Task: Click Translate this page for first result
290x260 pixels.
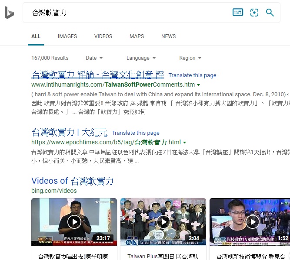Action: coord(192,75)
